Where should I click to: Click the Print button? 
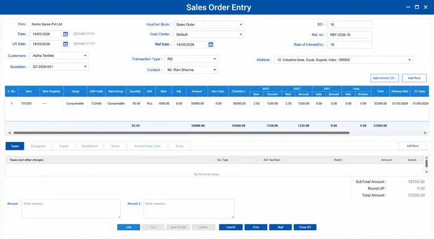point(255,227)
